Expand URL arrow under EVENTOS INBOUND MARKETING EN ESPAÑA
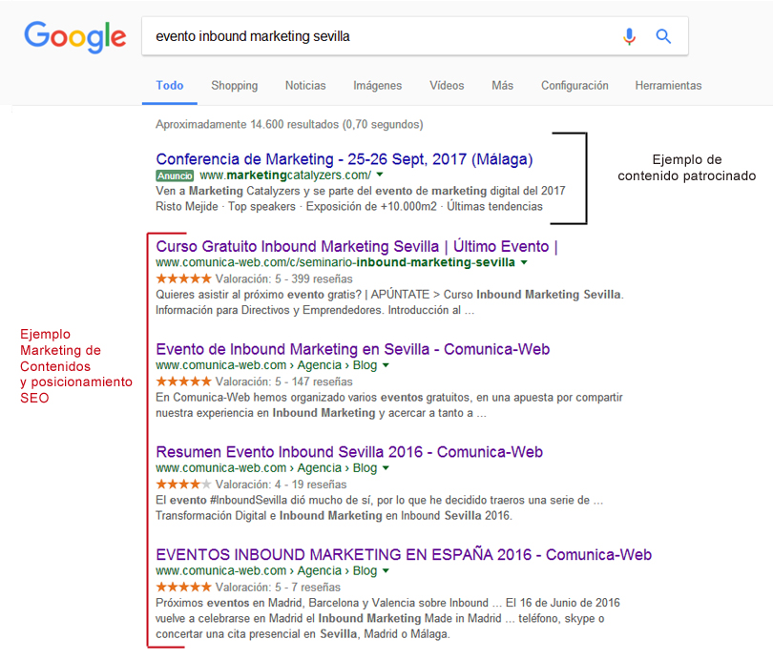The height and width of the screenshot is (660, 773). coord(386,571)
